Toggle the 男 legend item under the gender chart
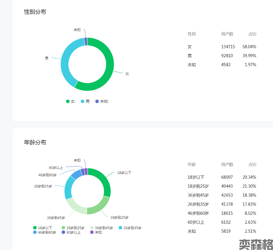 click(x=85, y=101)
